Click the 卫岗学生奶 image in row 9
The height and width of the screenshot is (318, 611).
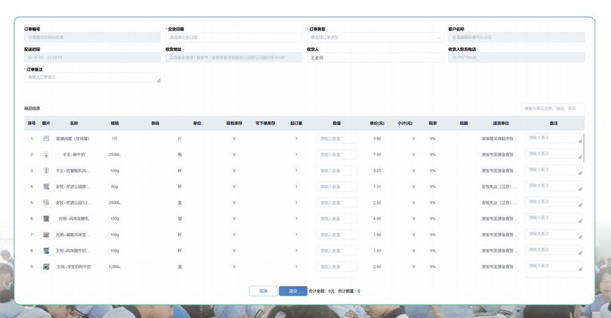tap(46, 267)
